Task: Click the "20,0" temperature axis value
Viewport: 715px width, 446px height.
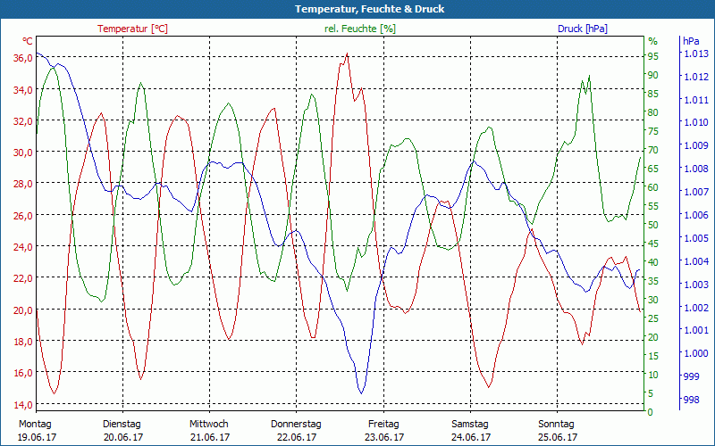Action: pyautogui.click(x=23, y=310)
